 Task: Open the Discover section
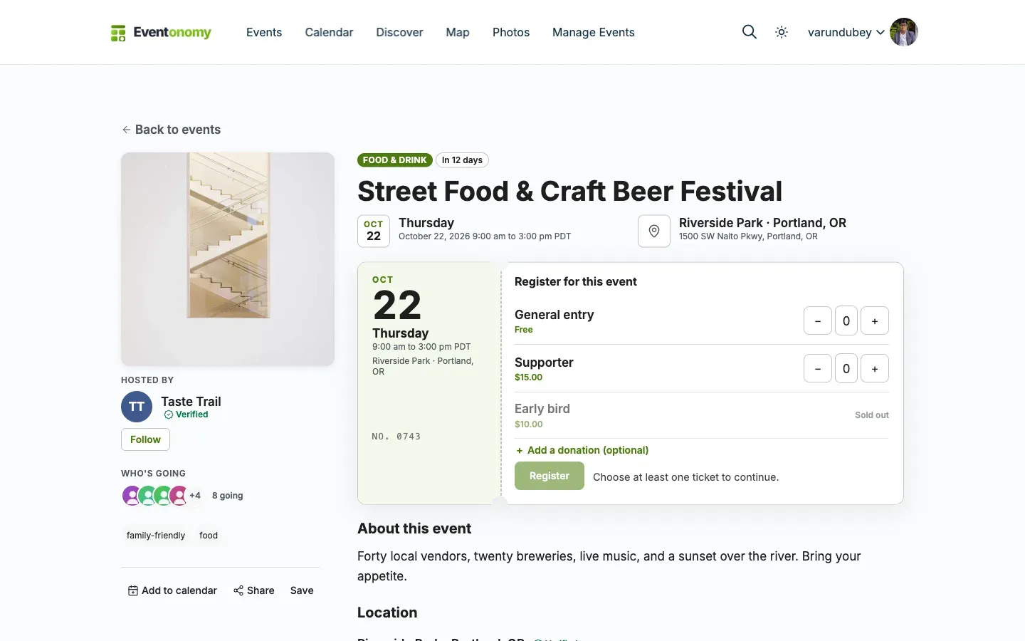click(x=399, y=32)
